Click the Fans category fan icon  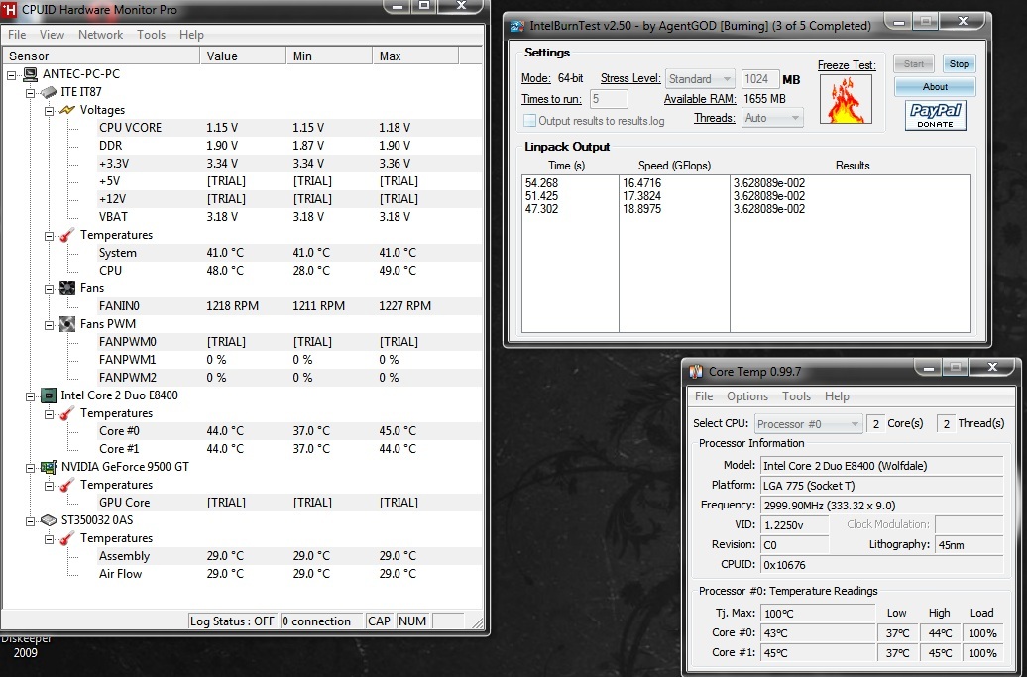(67, 288)
